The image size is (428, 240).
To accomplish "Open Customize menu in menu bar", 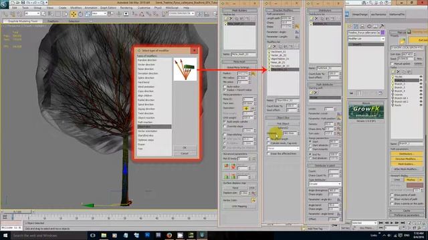I will click(144, 8).
